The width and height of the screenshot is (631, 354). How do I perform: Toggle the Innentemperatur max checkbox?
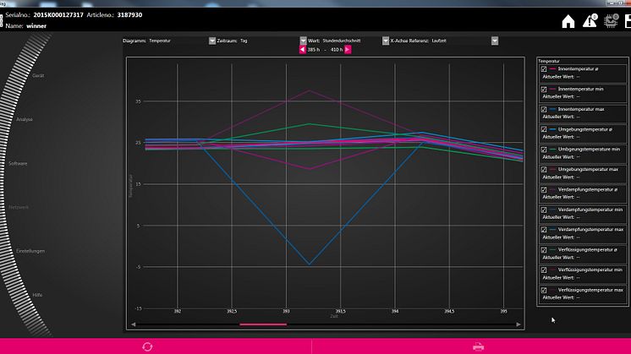(544, 109)
